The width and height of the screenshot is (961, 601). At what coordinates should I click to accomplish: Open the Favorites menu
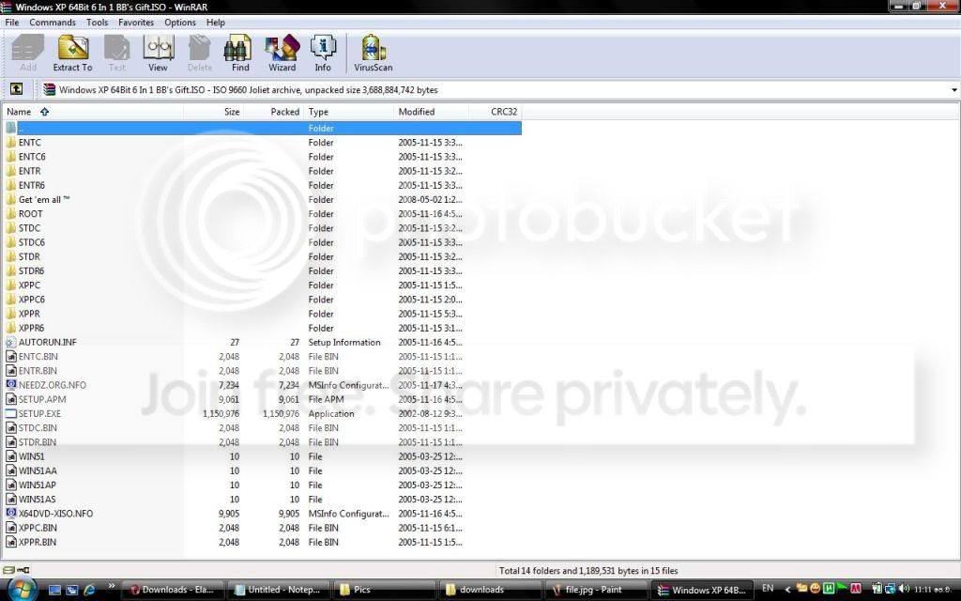(x=136, y=23)
